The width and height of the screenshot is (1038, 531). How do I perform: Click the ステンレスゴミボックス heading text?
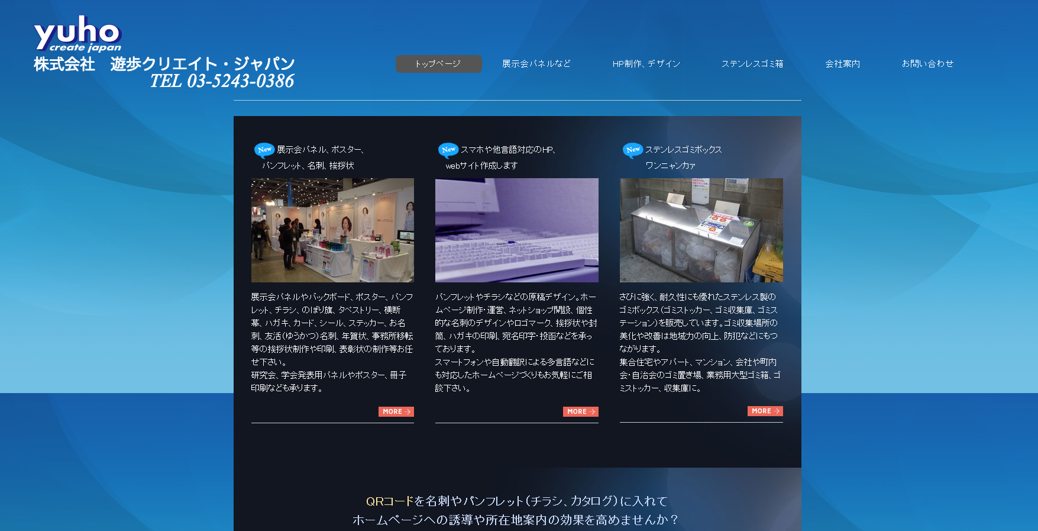pos(684,150)
